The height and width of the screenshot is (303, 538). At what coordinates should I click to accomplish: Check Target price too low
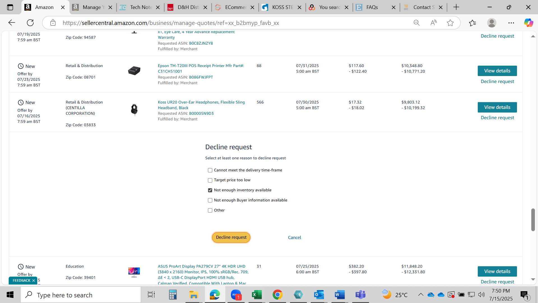210,180
